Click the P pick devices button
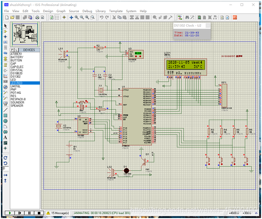Image resolution: width=262 pixels, height=219 pixels. [12, 50]
